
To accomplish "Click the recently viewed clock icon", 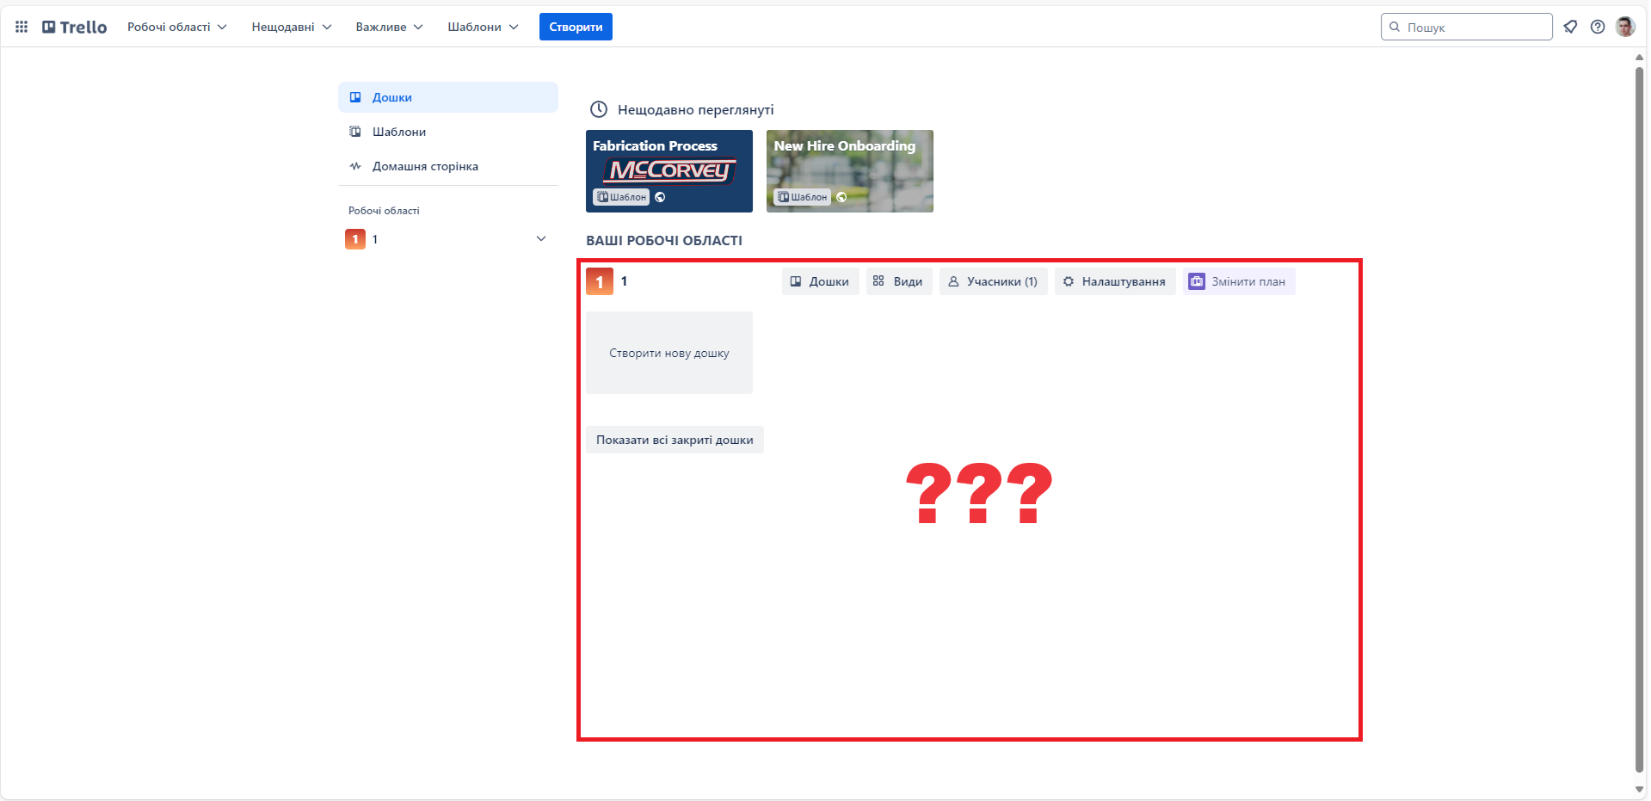I will click(599, 109).
